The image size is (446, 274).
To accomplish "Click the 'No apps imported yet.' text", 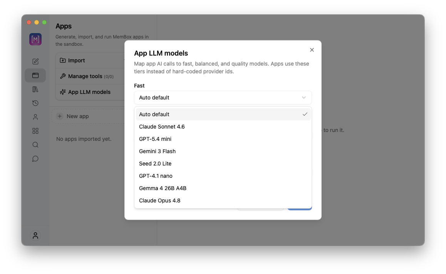I will (x=84, y=139).
